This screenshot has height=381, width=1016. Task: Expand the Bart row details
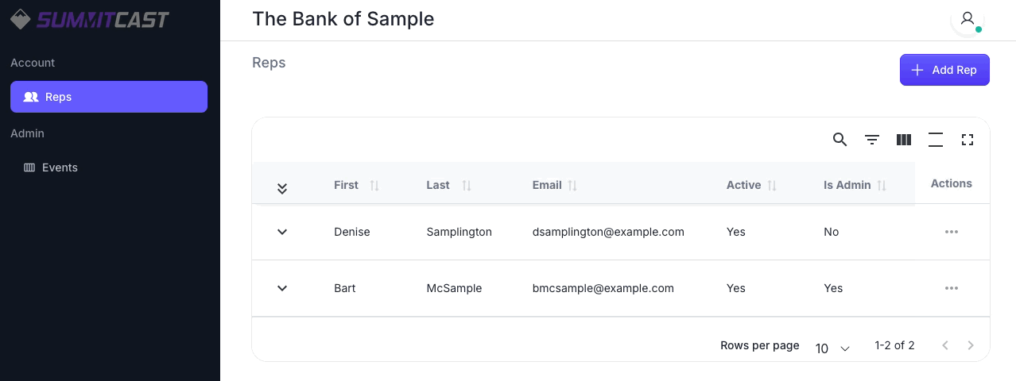pyautogui.click(x=282, y=288)
